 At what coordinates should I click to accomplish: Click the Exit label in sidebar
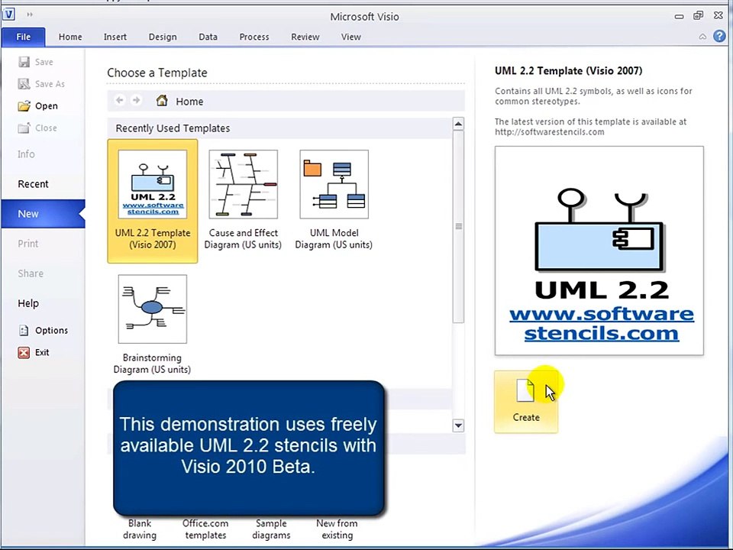tap(42, 352)
